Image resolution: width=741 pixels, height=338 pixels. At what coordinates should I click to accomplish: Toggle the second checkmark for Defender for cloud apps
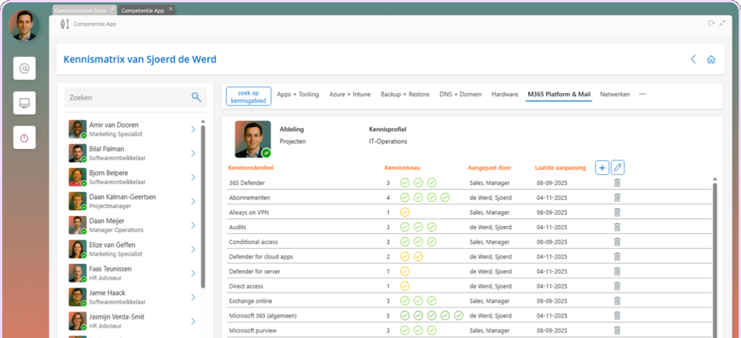click(418, 256)
